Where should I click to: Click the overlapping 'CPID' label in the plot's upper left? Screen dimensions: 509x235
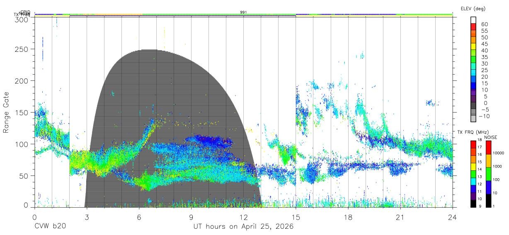point(25,12)
